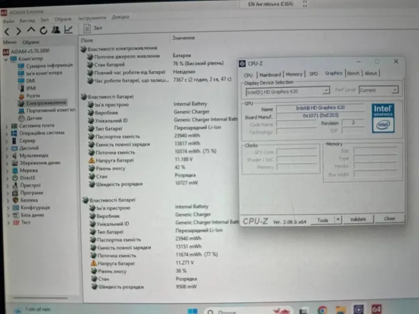Open the graph chart toolbar icon

point(69,29)
